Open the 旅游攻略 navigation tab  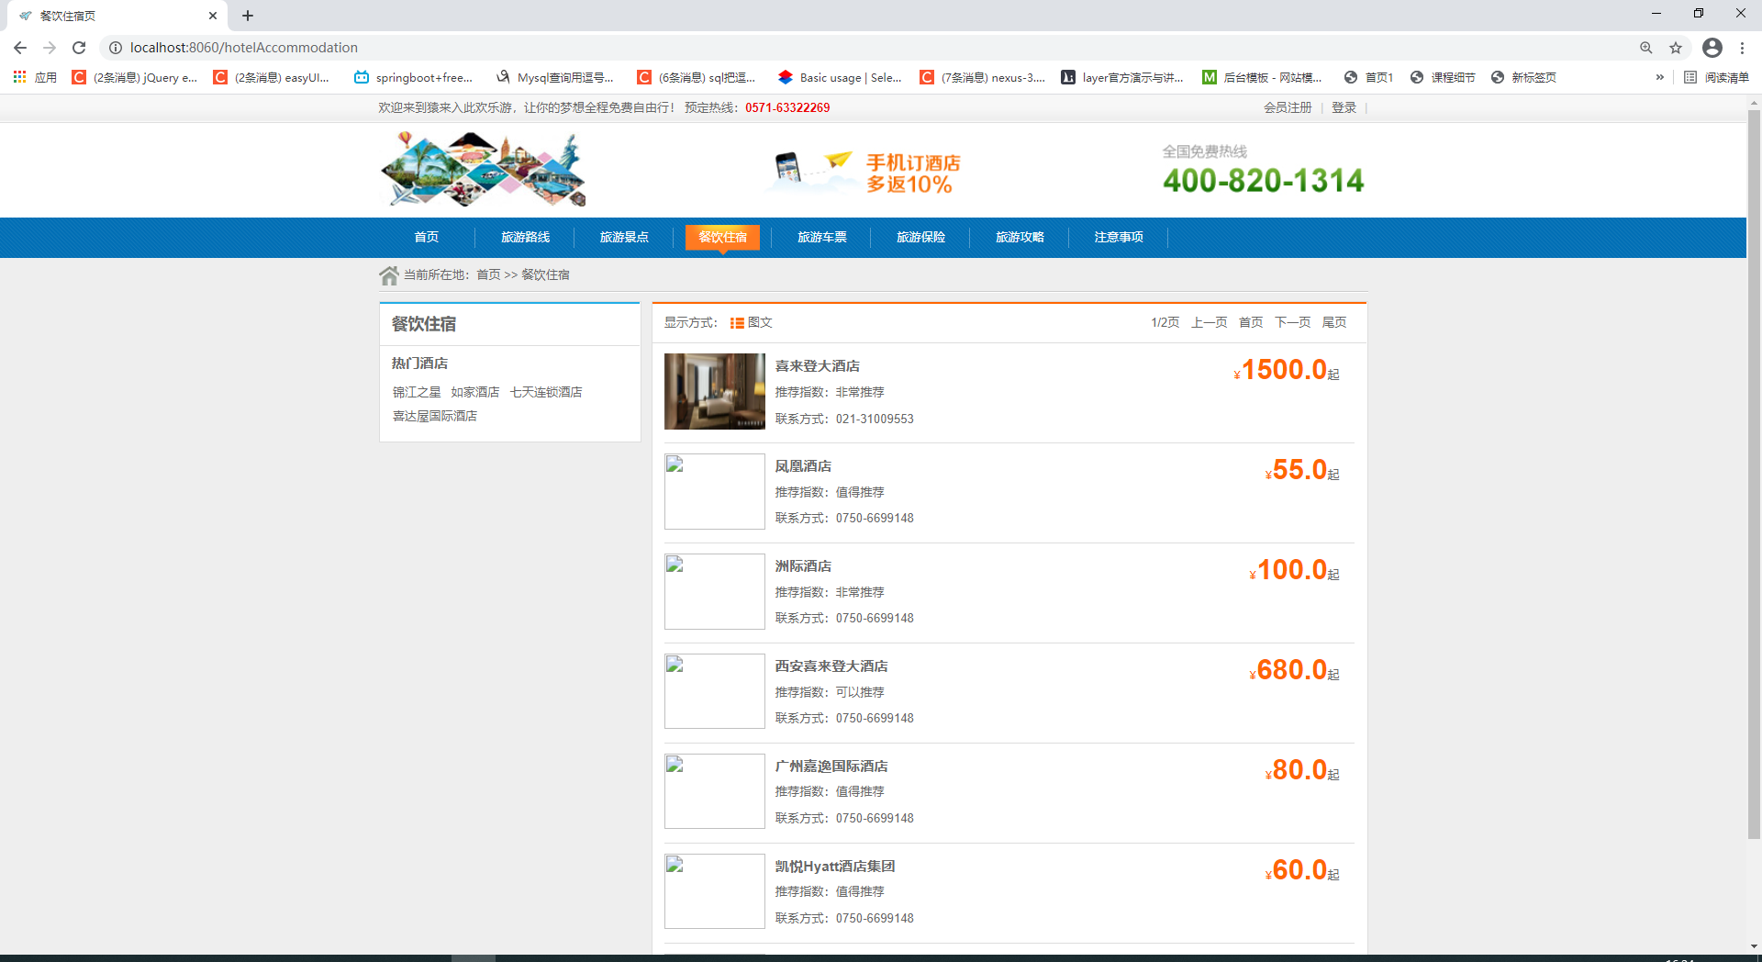click(1020, 237)
